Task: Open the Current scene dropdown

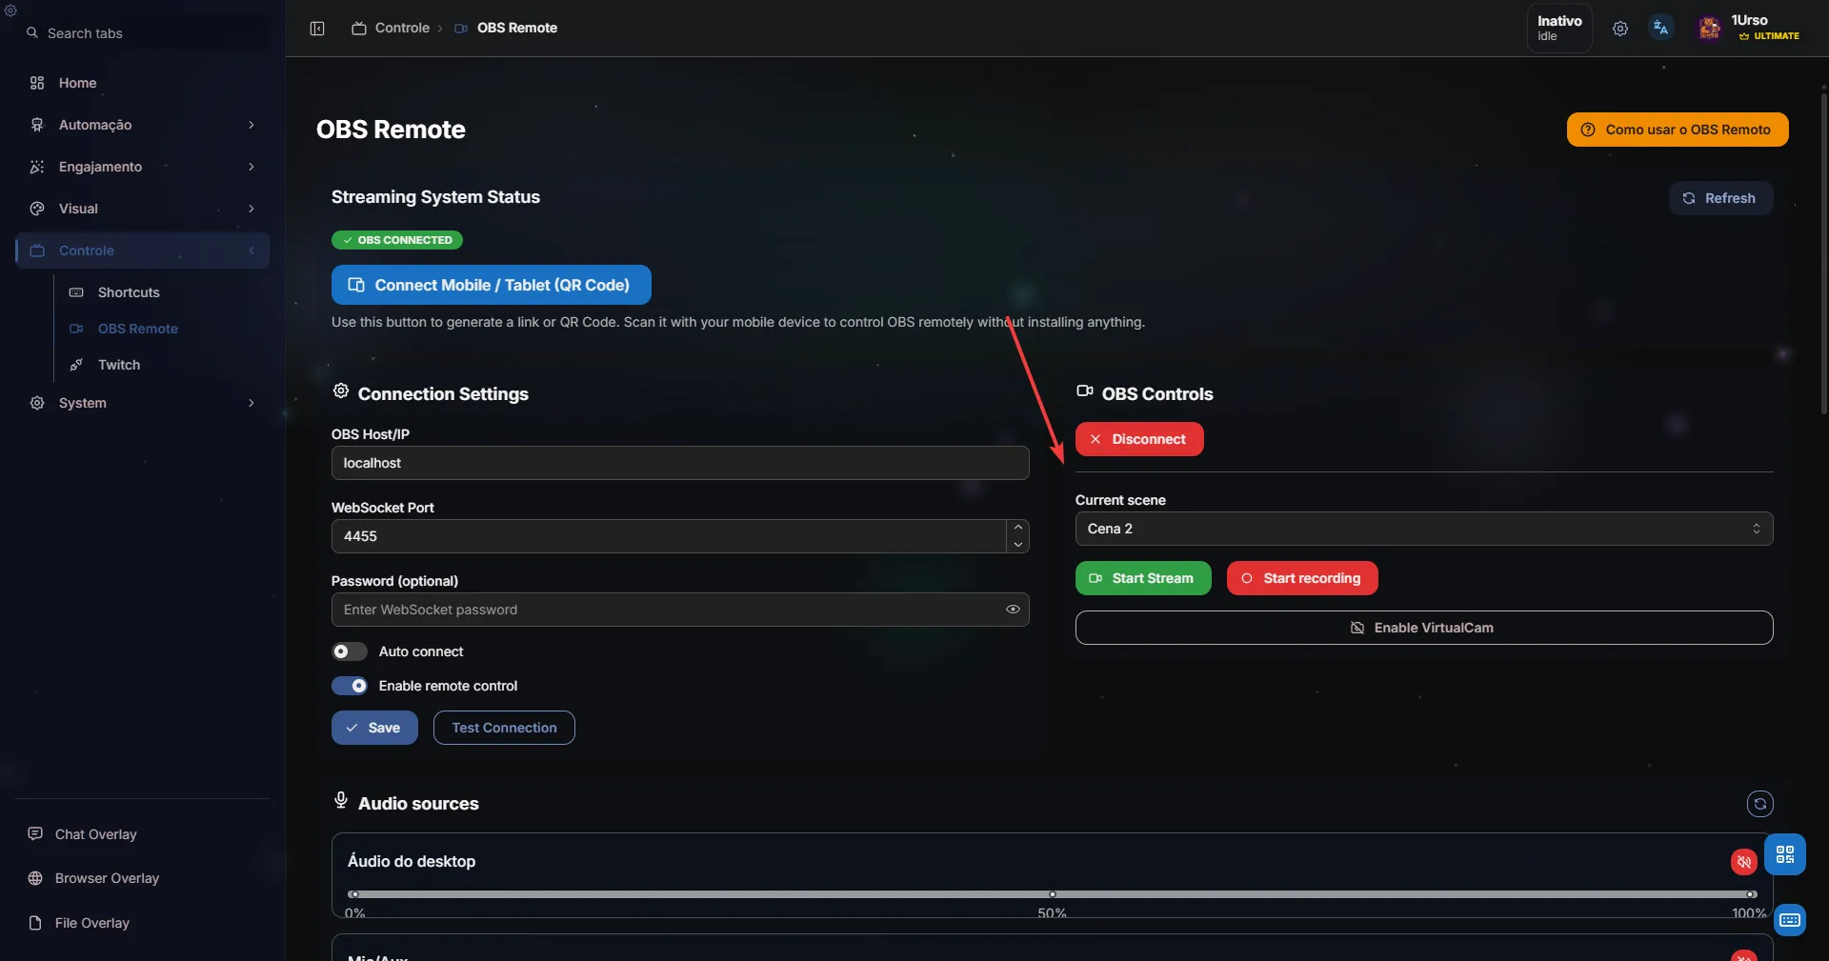Action: [1423, 529]
